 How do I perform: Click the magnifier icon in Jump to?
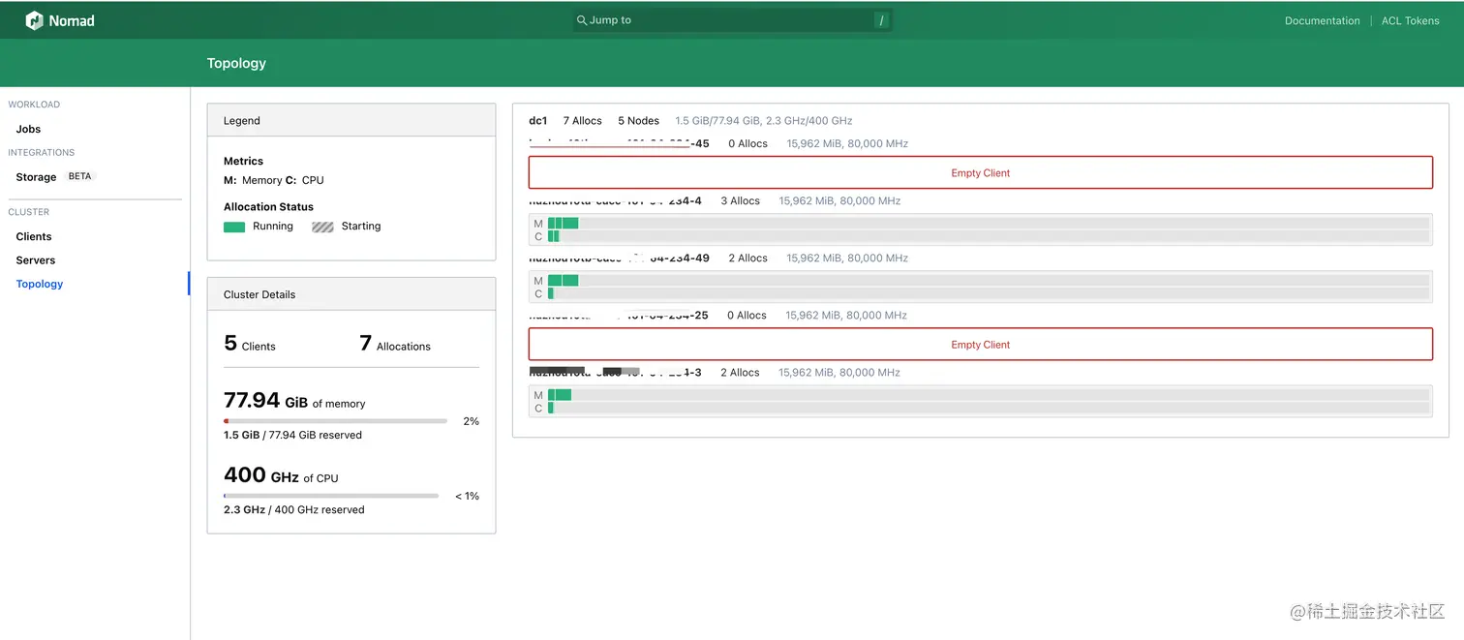point(582,20)
